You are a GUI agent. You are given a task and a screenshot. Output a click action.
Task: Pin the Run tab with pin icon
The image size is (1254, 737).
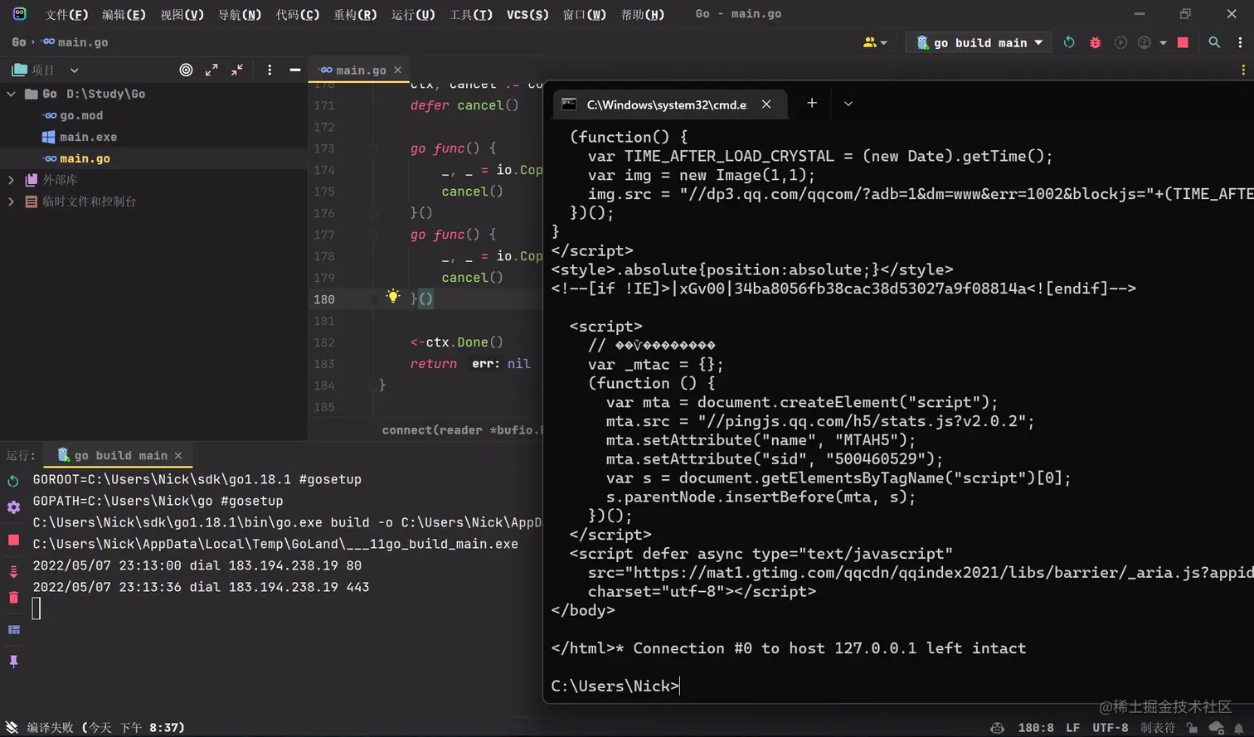(x=13, y=662)
